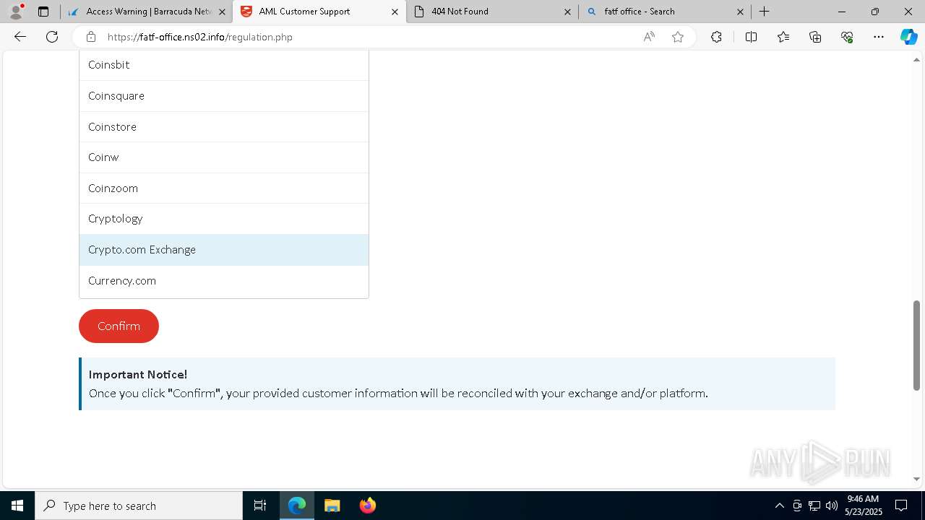
Task: Open the clock and date flyout
Action: point(864,506)
